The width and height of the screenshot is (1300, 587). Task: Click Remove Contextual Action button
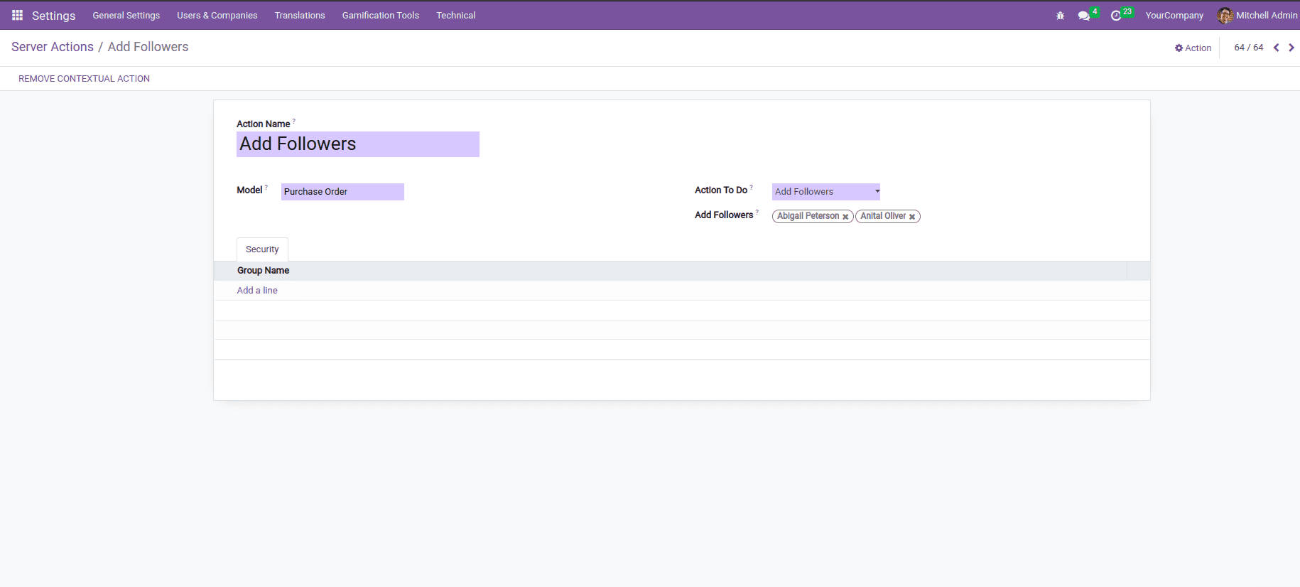(x=84, y=79)
